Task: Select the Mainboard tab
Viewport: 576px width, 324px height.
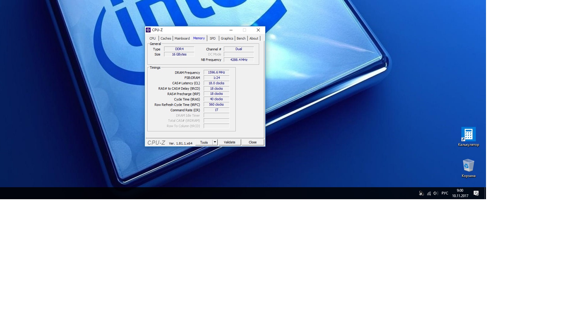Action: (x=182, y=38)
